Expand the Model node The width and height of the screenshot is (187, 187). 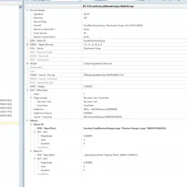coord(27,64)
